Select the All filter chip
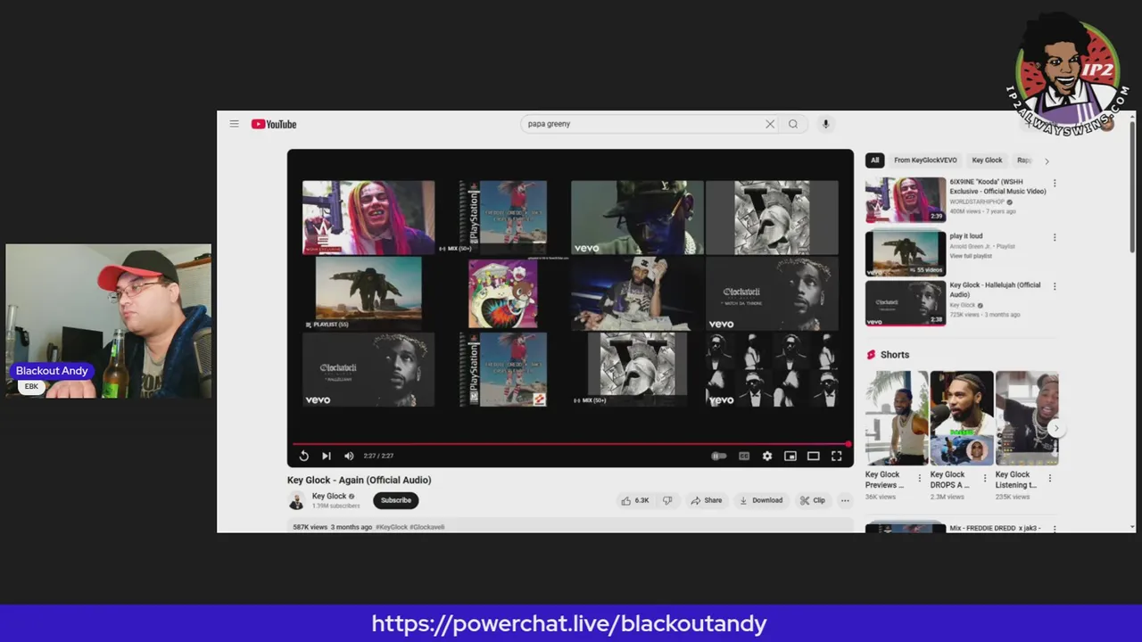The width and height of the screenshot is (1142, 642). coord(874,160)
